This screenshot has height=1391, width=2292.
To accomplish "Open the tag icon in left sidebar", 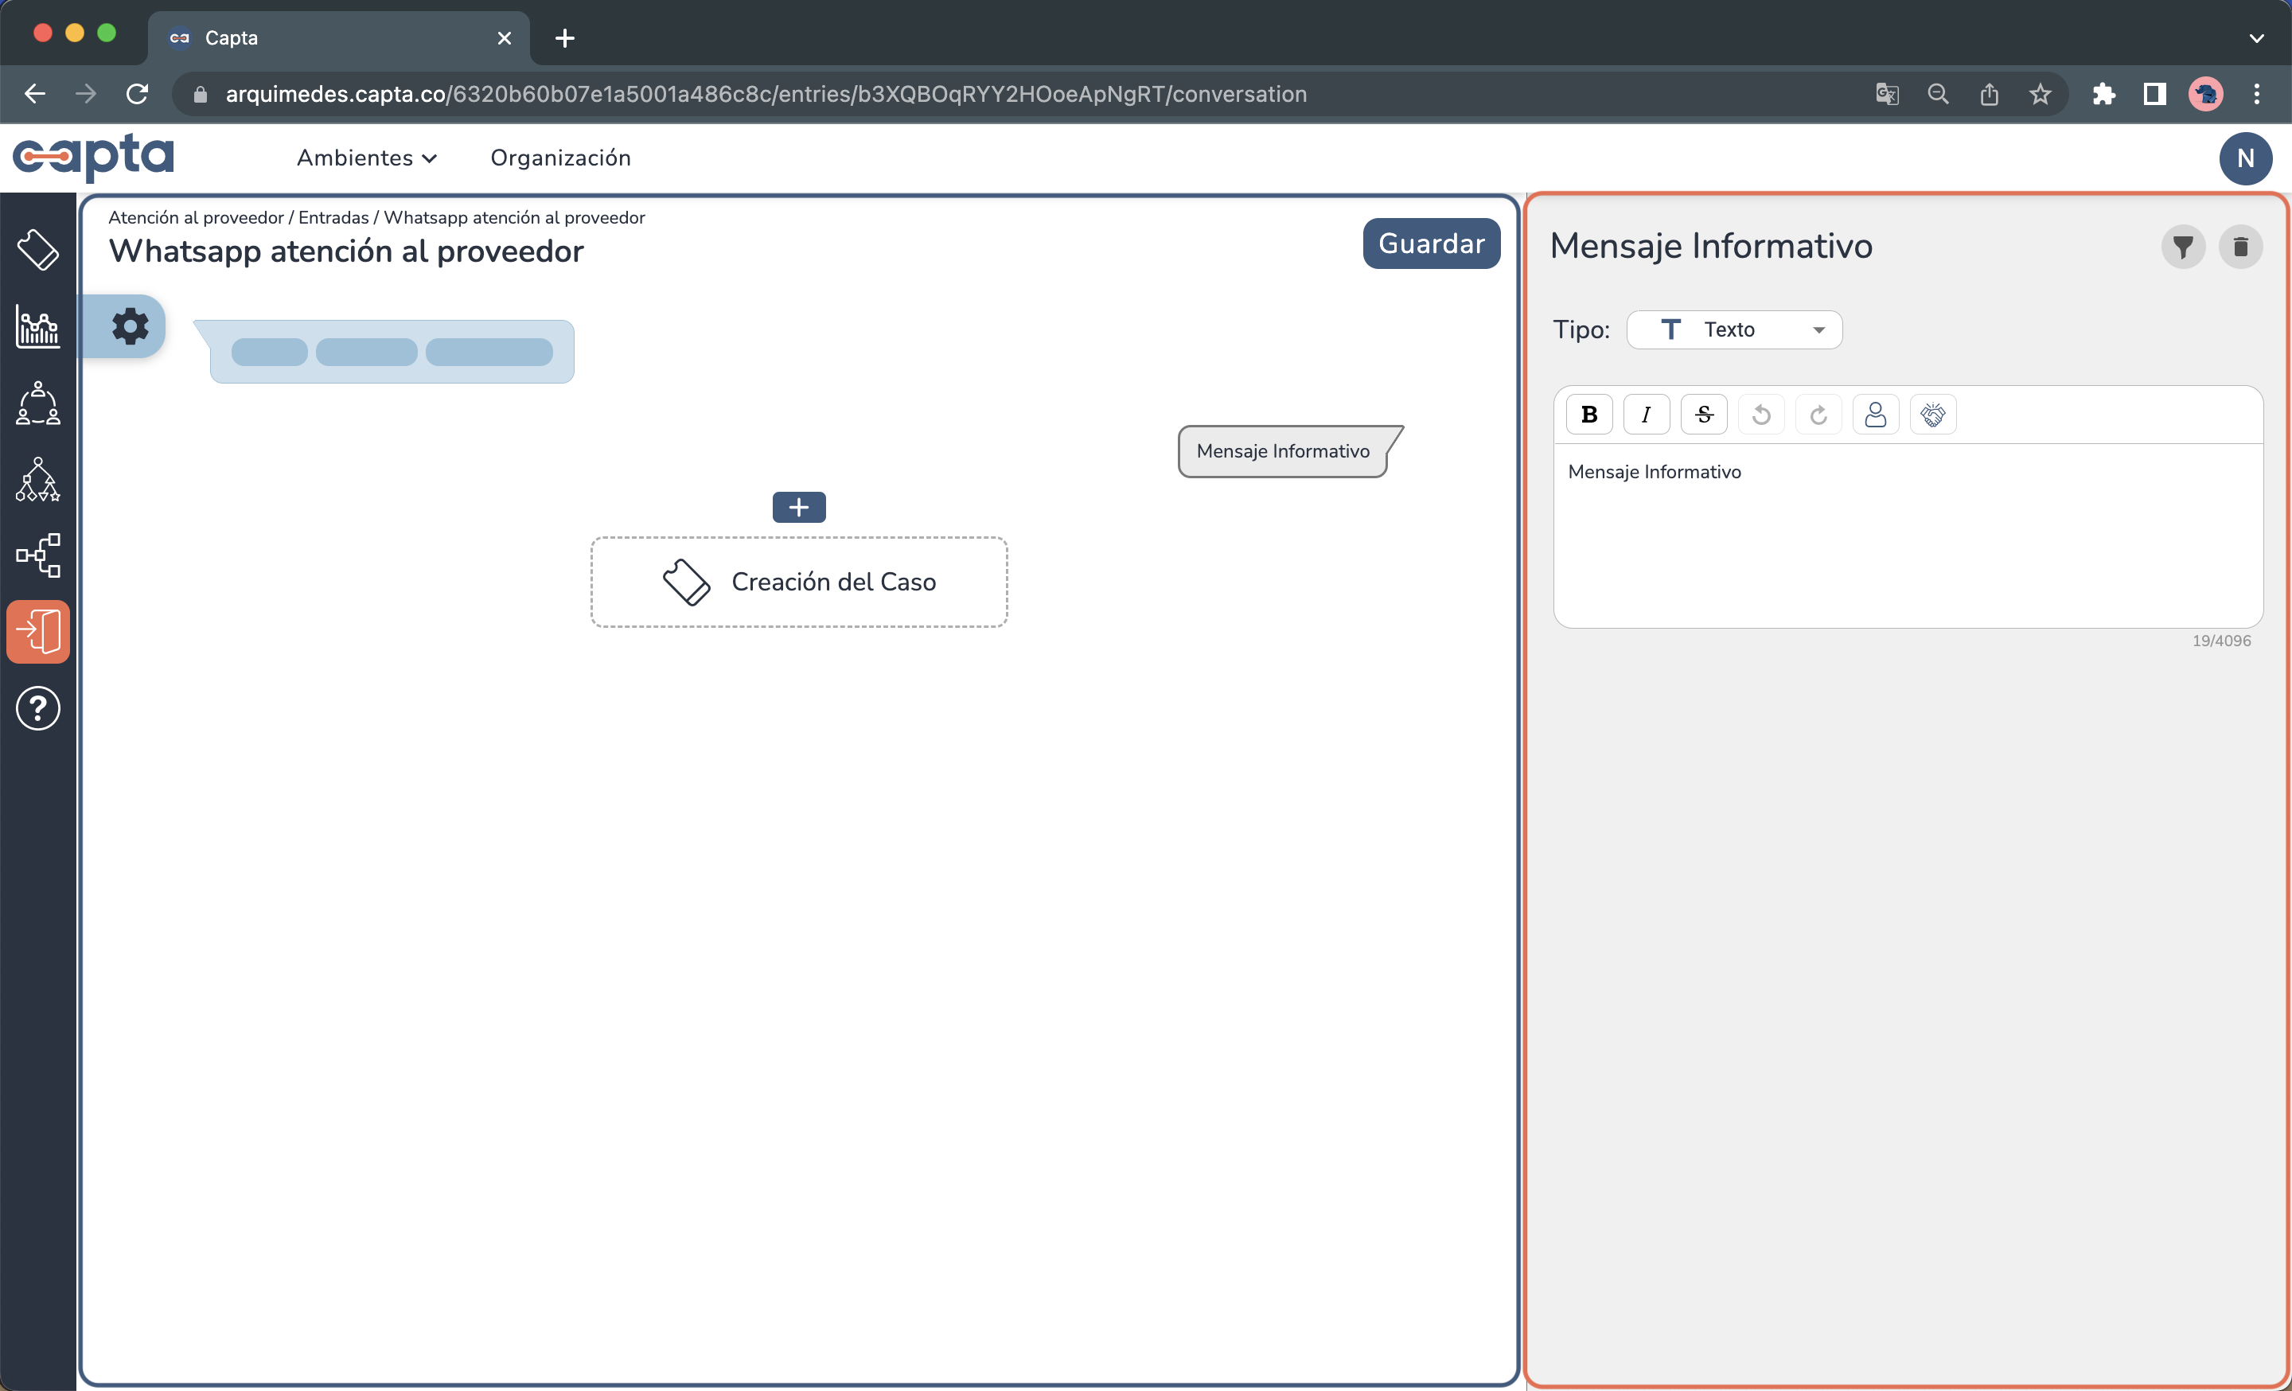I will (38, 249).
